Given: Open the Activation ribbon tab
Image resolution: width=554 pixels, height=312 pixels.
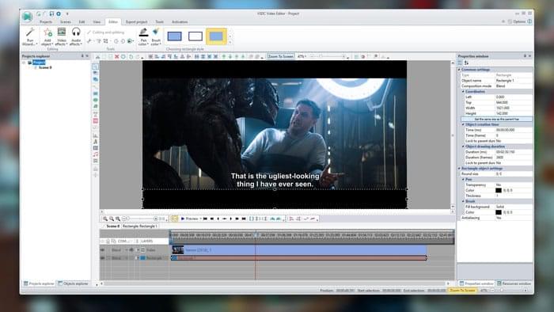Looking at the screenshot, I should point(180,22).
